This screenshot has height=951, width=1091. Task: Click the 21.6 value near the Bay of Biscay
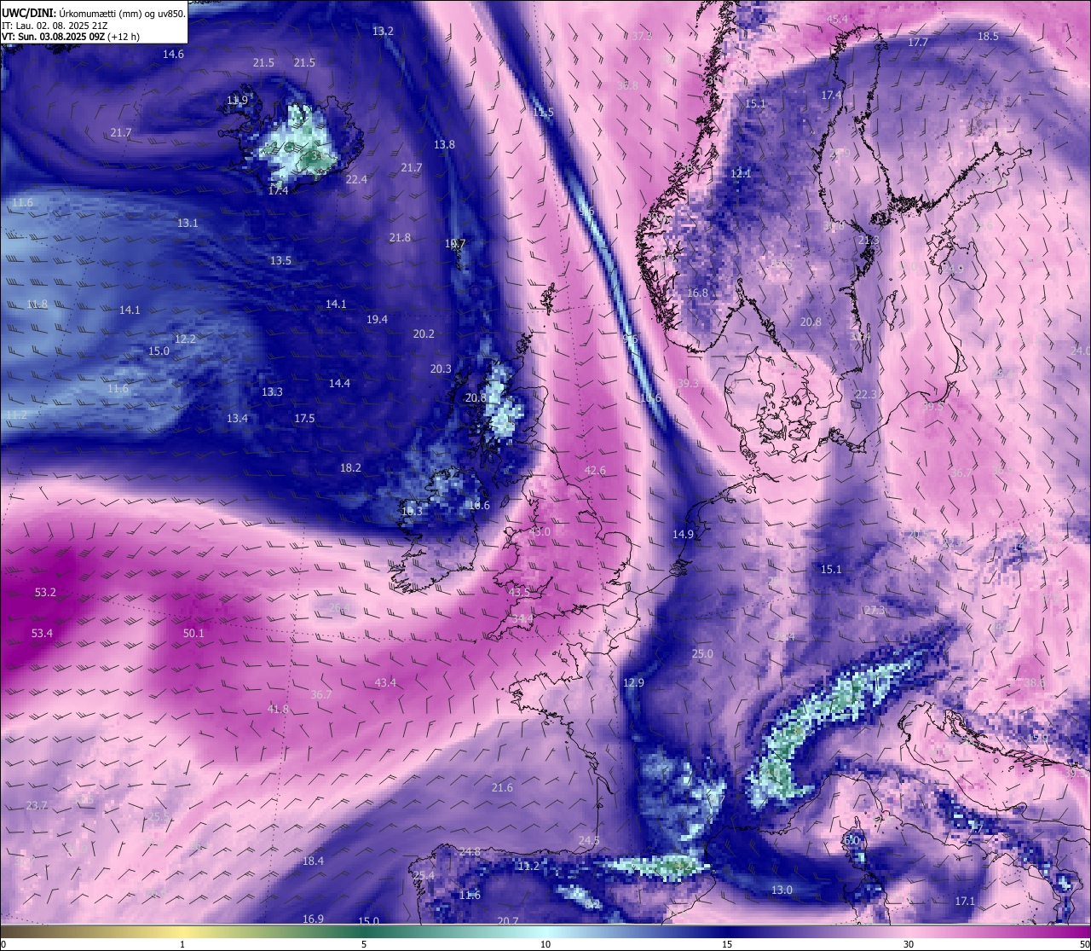pyautogui.click(x=502, y=787)
